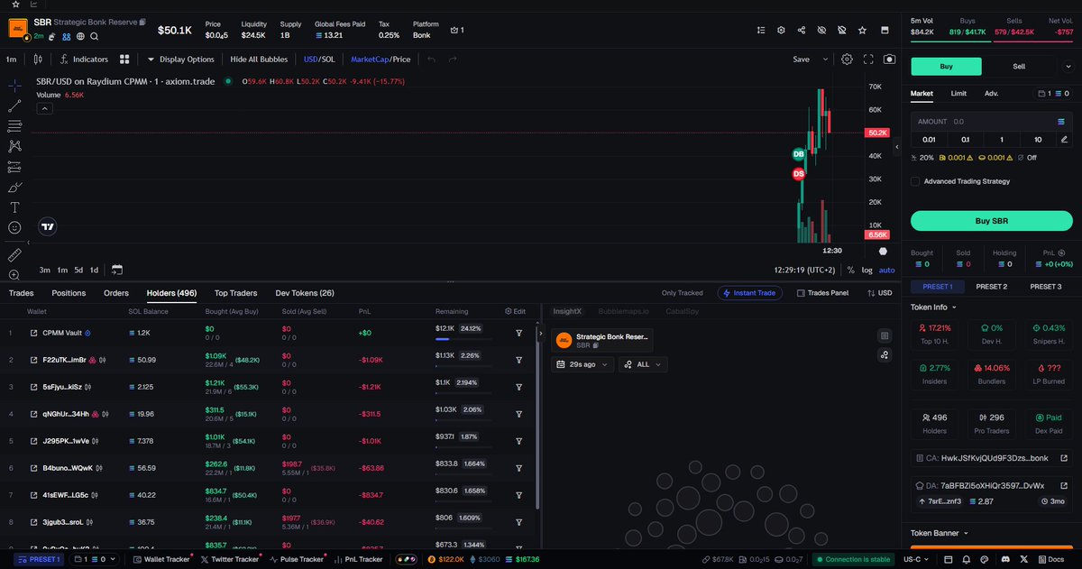Choose the text annotation tool

[x=15, y=207]
